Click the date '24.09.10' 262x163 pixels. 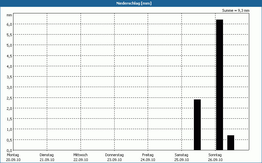point(148,160)
